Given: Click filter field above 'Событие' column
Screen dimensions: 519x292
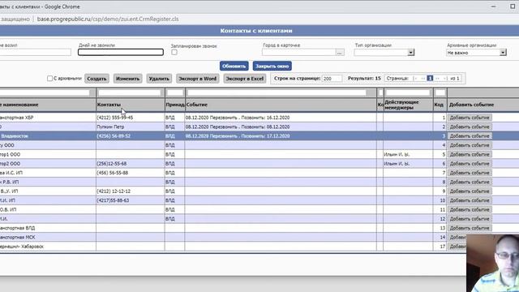Looking at the screenshot, I should 277,92.
